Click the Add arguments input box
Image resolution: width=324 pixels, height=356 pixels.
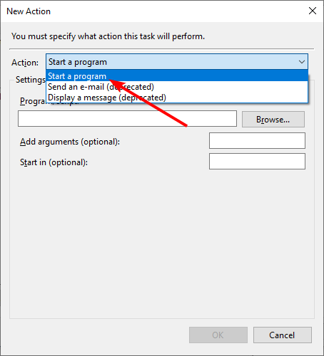coord(257,141)
